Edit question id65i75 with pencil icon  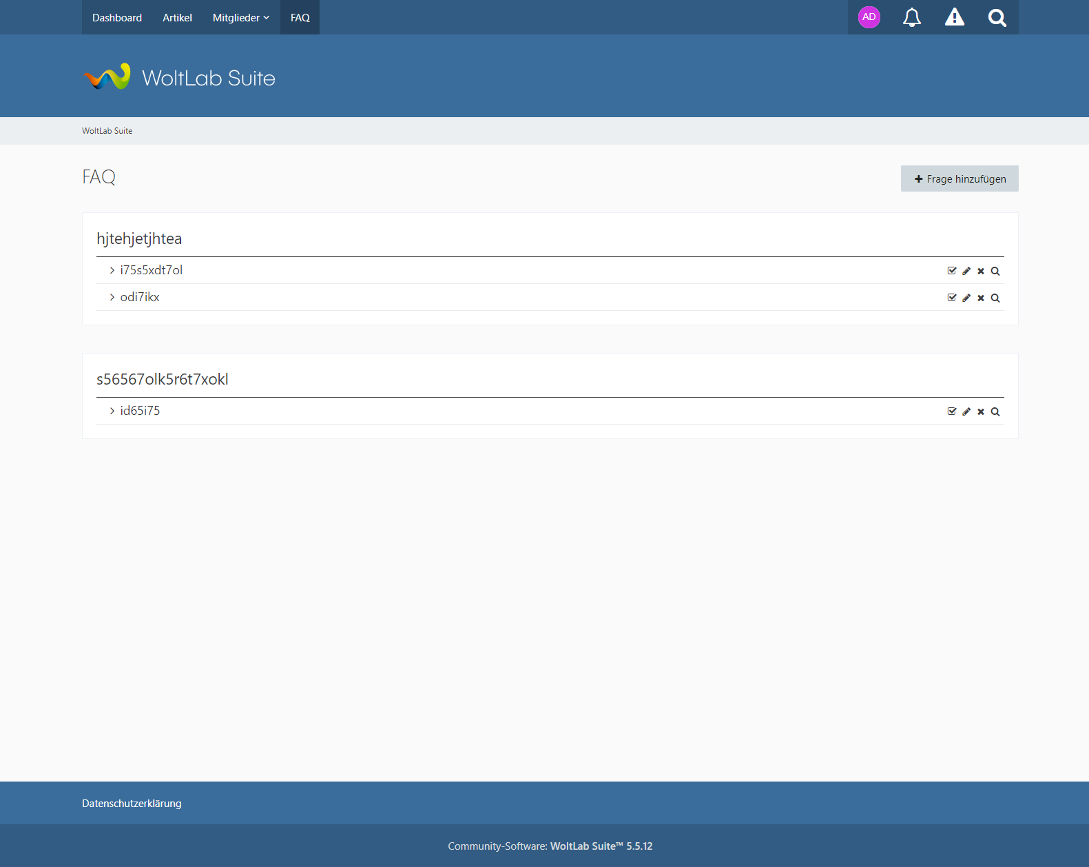pos(966,411)
